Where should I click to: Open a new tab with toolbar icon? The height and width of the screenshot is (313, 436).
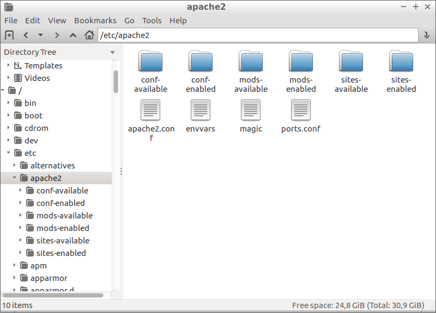[x=9, y=35]
